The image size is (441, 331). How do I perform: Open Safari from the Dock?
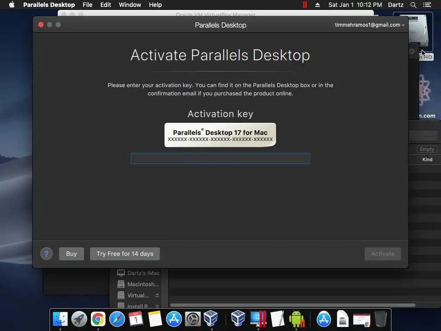coord(117,319)
